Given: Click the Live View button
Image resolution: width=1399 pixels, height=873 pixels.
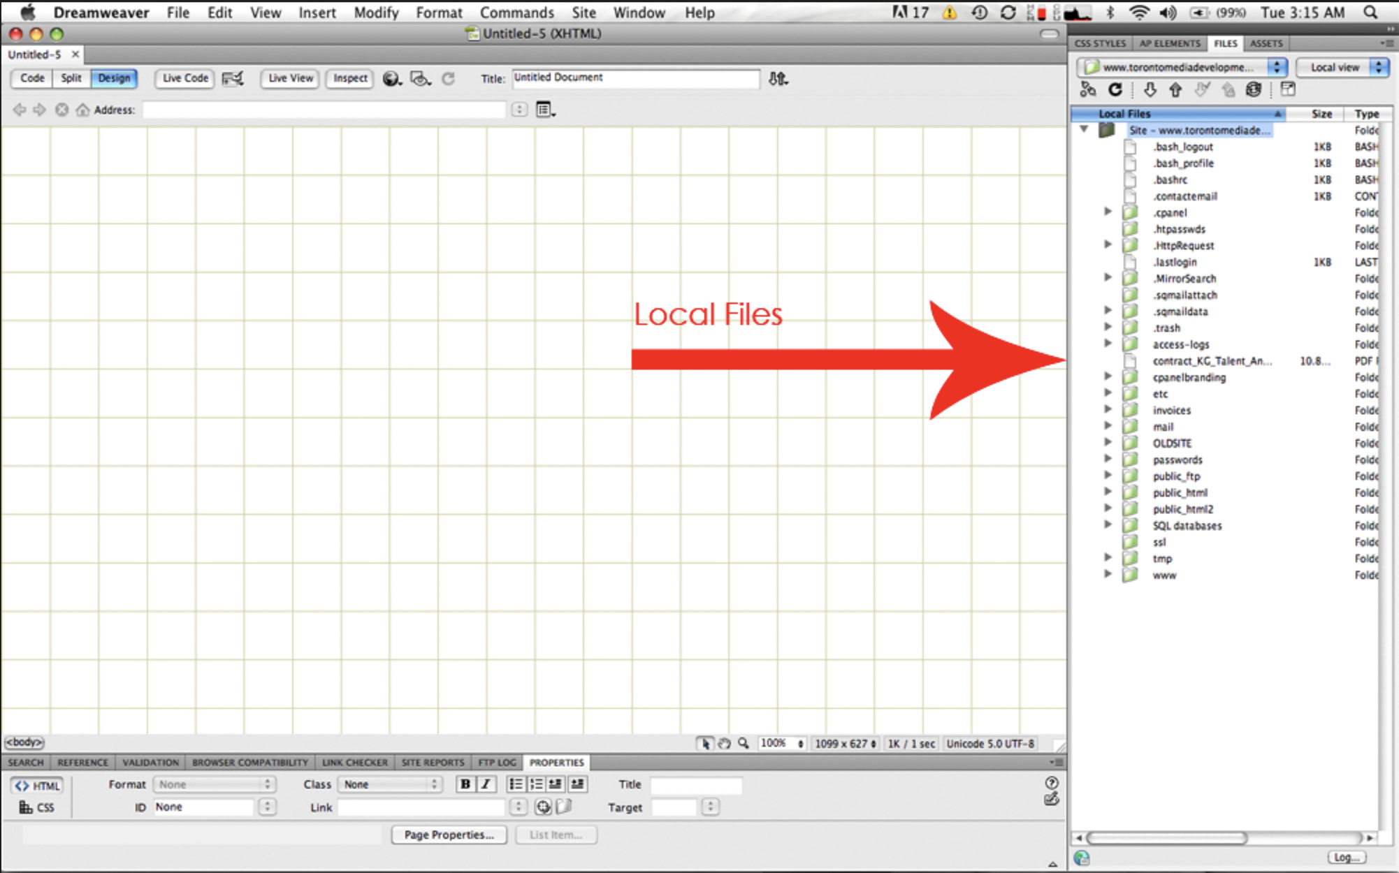Looking at the screenshot, I should point(290,78).
